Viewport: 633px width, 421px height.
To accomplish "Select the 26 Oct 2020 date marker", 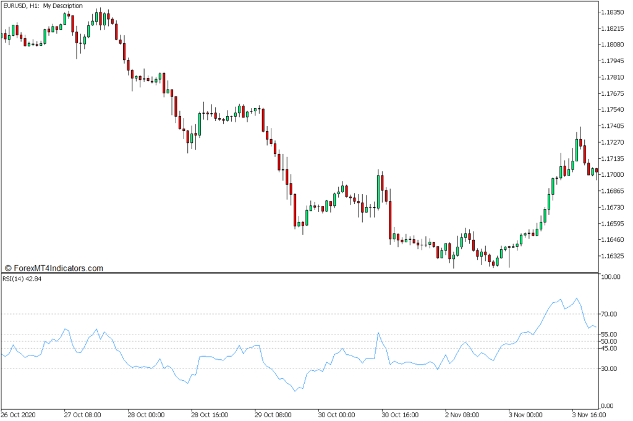I will tap(20, 415).
